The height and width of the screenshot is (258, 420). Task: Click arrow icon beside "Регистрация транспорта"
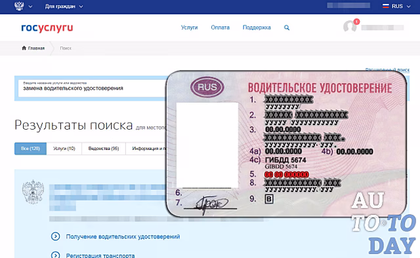click(x=55, y=255)
